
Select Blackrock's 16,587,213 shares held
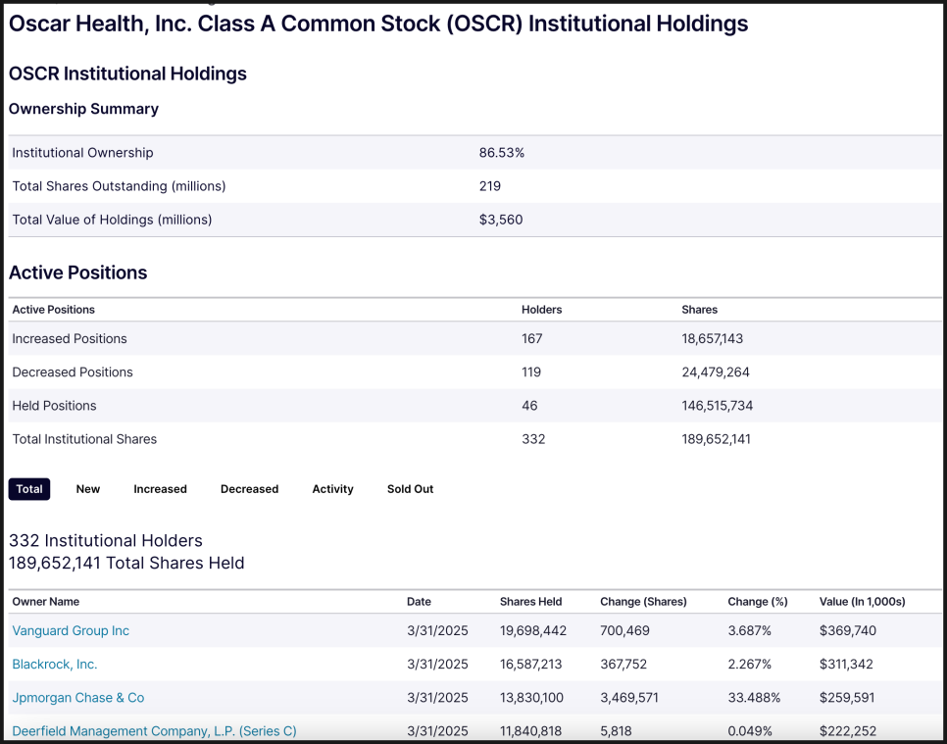(531, 665)
